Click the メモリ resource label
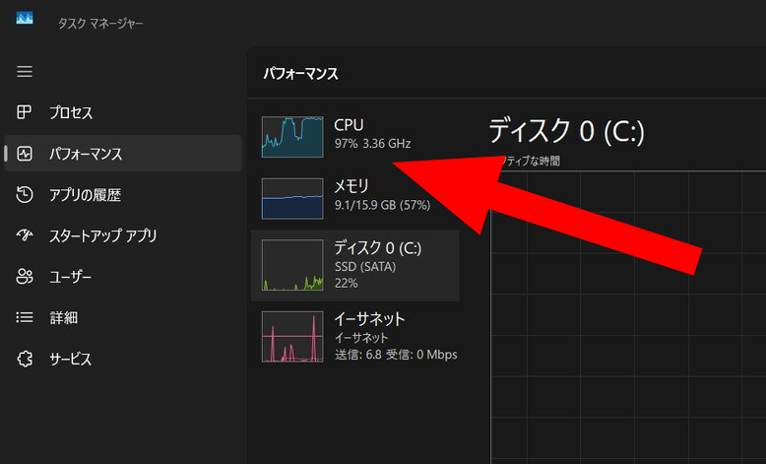Viewport: 766px width, 464px height. click(351, 186)
